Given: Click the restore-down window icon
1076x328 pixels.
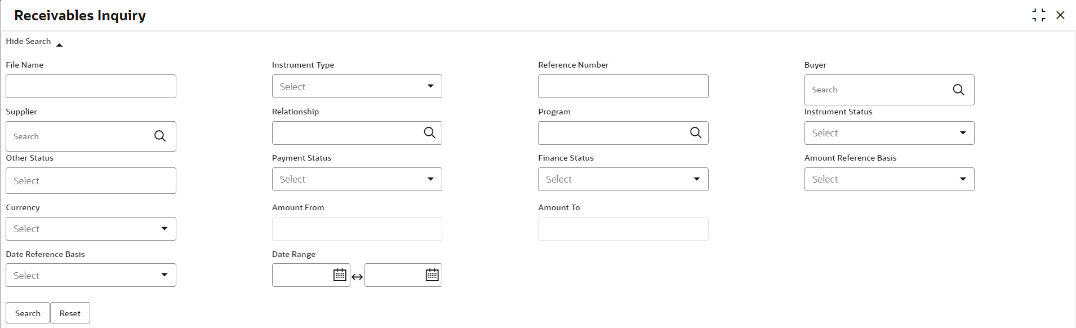Looking at the screenshot, I should pos(1039,15).
